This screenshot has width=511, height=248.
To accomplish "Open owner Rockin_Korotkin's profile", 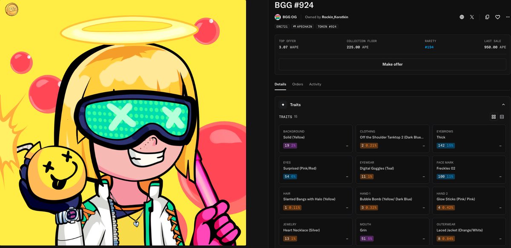I will (335, 17).
